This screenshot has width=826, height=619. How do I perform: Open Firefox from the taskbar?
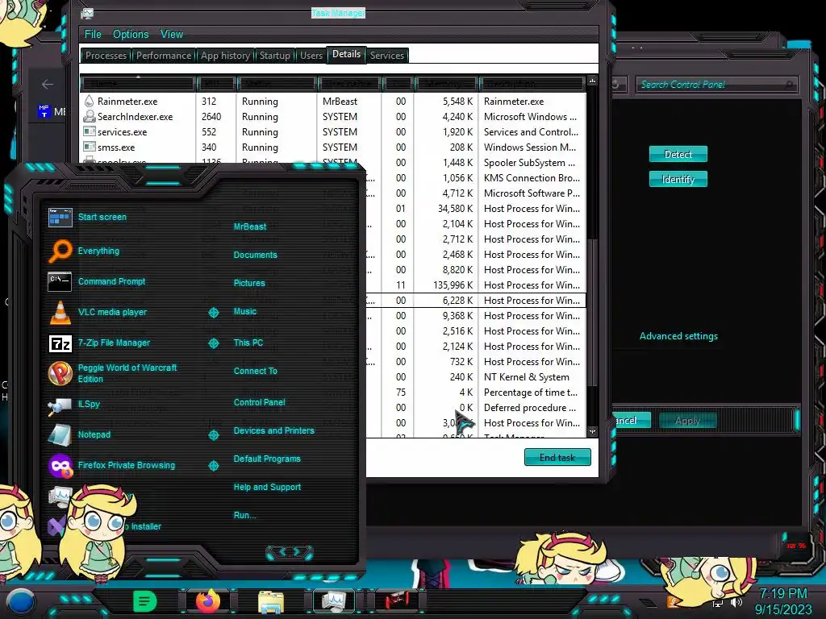[x=208, y=601]
